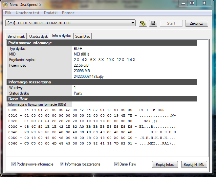The image size is (216, 177).
Task: Click Informacja o fizycznym formacie (00h) label
Action: (x=37, y=104)
